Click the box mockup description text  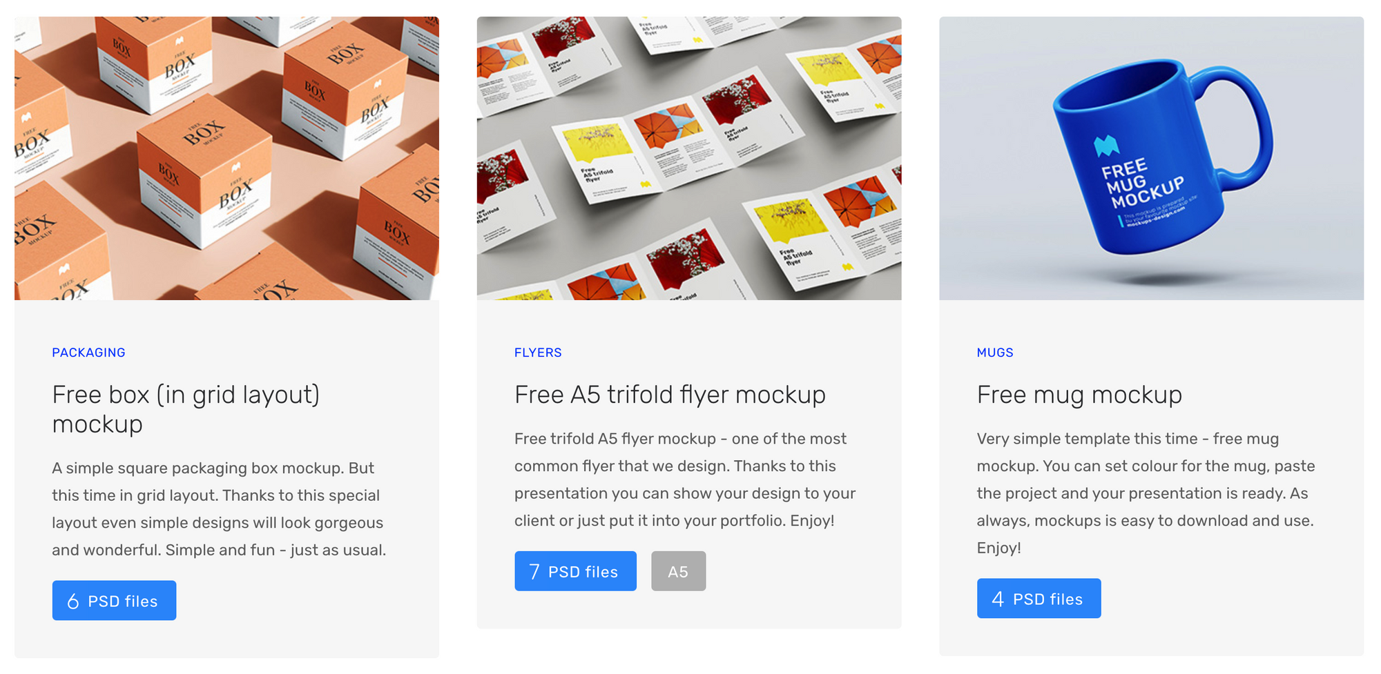219,509
